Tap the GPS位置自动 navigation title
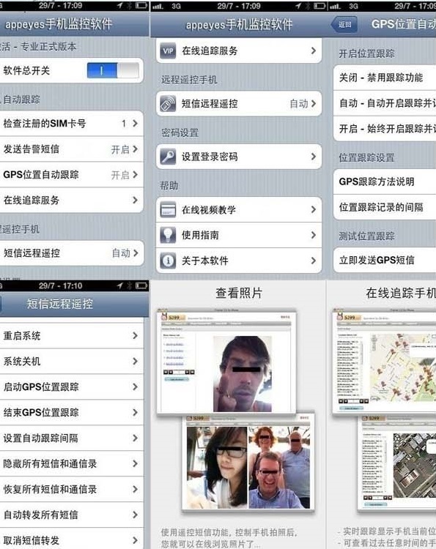Viewport: 436px width, 549px height. (404, 24)
